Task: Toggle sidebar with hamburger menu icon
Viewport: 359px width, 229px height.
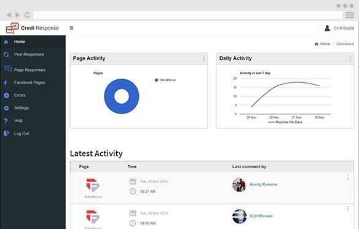Action: pyautogui.click(x=72, y=28)
